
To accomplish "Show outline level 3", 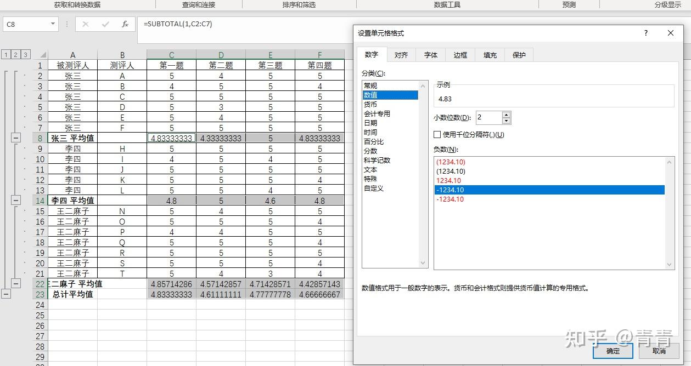I will pos(26,54).
